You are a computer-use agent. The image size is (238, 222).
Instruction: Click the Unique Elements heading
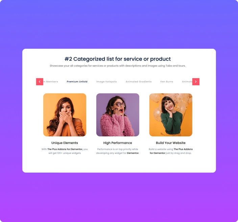click(x=65, y=143)
